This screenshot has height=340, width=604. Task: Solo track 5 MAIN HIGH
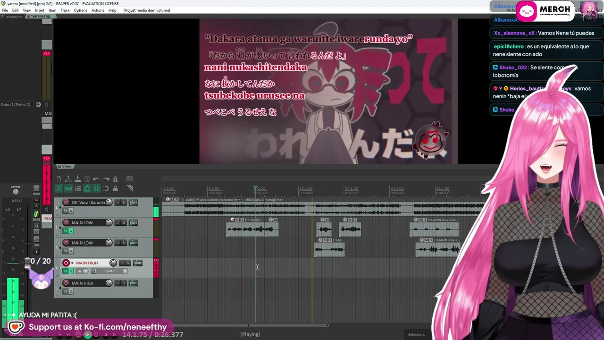(124, 283)
